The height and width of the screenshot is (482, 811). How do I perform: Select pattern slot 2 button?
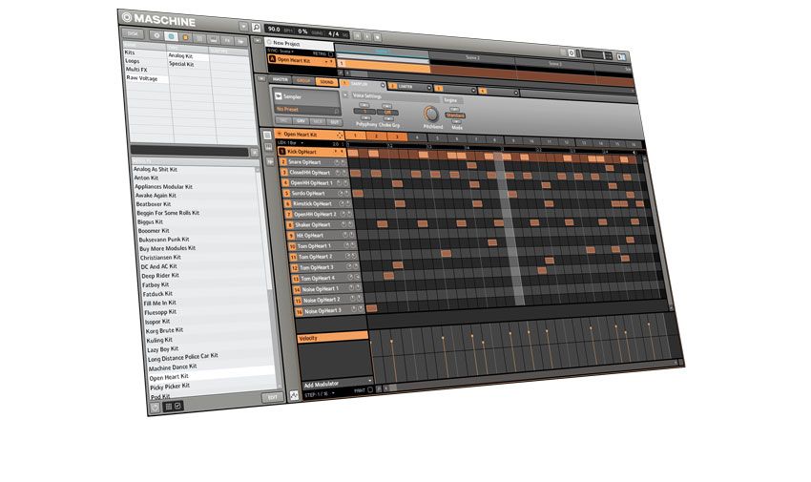377,136
